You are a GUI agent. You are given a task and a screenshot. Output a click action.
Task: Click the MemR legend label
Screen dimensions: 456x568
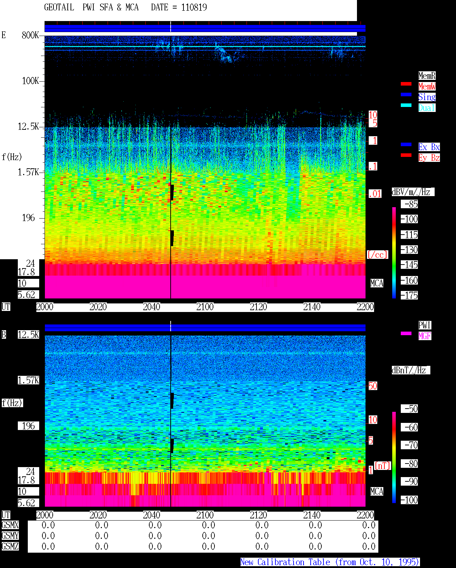[427, 76]
